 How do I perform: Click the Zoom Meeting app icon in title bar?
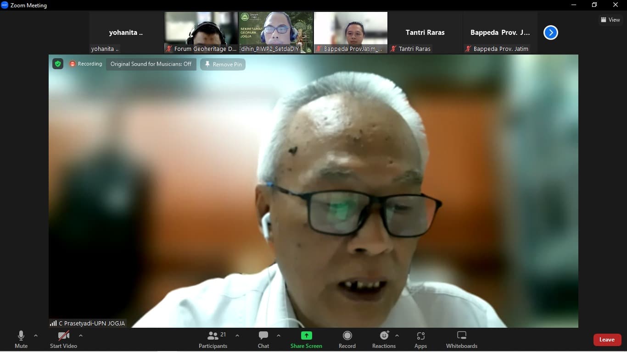coord(5,5)
